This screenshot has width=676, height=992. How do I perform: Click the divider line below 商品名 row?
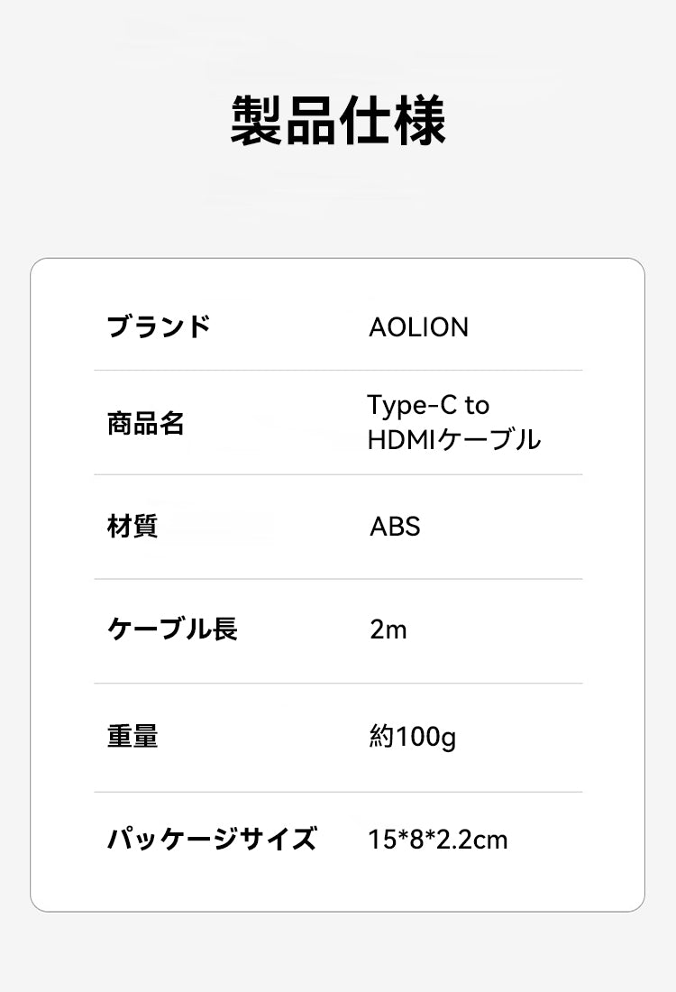[x=338, y=474]
